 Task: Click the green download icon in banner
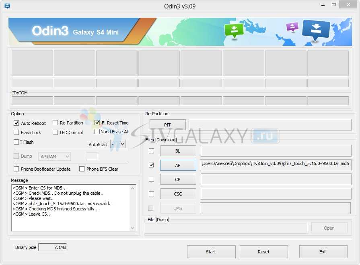[234, 30]
